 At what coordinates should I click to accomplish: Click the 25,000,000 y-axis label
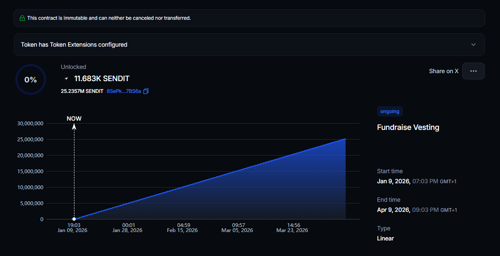point(29,140)
